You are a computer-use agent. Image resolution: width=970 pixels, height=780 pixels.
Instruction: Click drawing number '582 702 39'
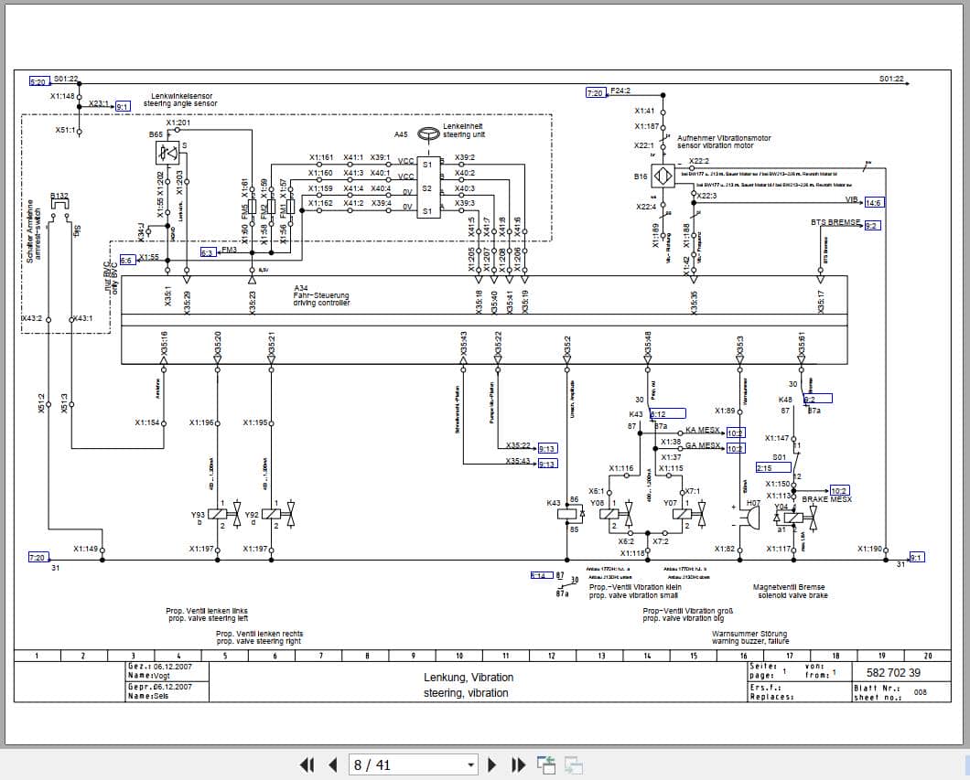[893, 672]
